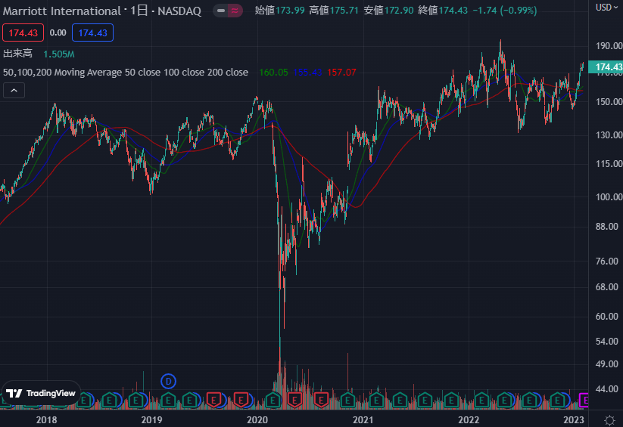The image size is (623, 427).
Task: Click the 130.00 price scale label
Action: (609, 135)
